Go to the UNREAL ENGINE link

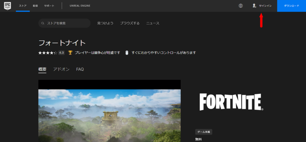pyautogui.click(x=80, y=6)
